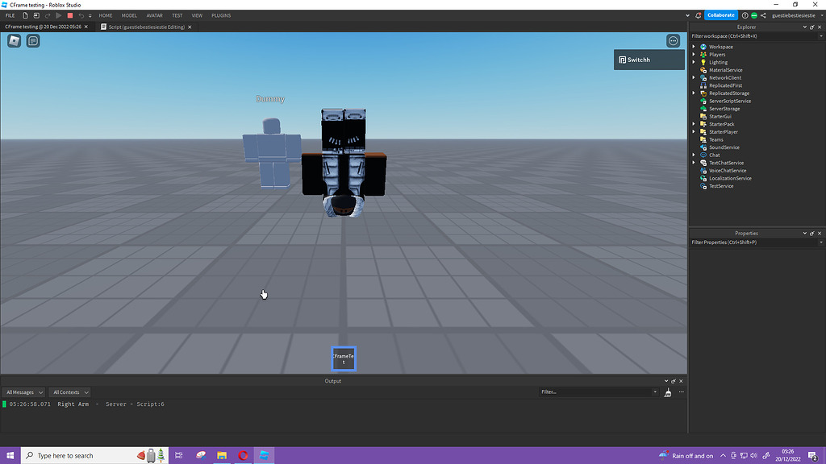This screenshot has height=464, width=826.
Task: Select the Run/Play icon in the toolbar
Action: [58, 15]
